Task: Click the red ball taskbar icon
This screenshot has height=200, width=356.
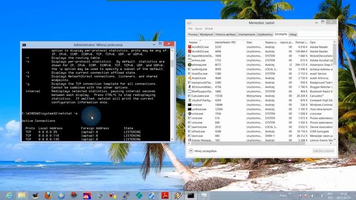Action: [x=74, y=195]
